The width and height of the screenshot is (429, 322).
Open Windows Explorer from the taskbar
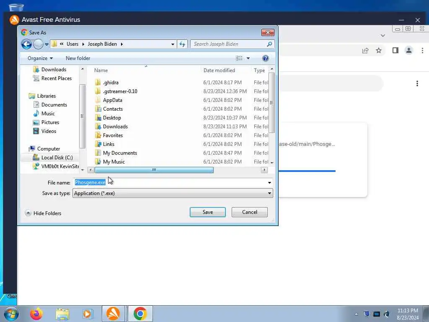(x=62, y=314)
